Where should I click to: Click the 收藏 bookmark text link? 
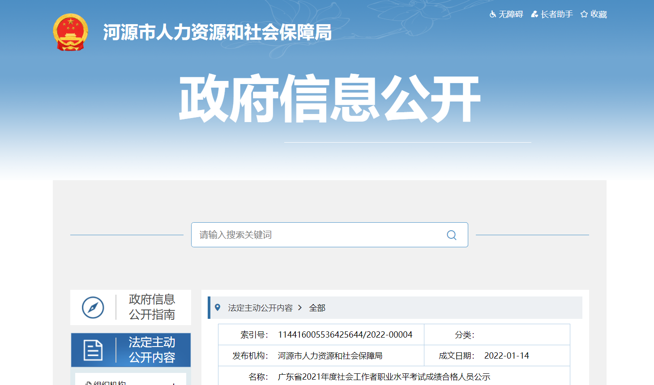[x=598, y=14]
